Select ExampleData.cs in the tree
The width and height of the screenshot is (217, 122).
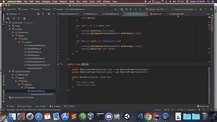[38, 91]
